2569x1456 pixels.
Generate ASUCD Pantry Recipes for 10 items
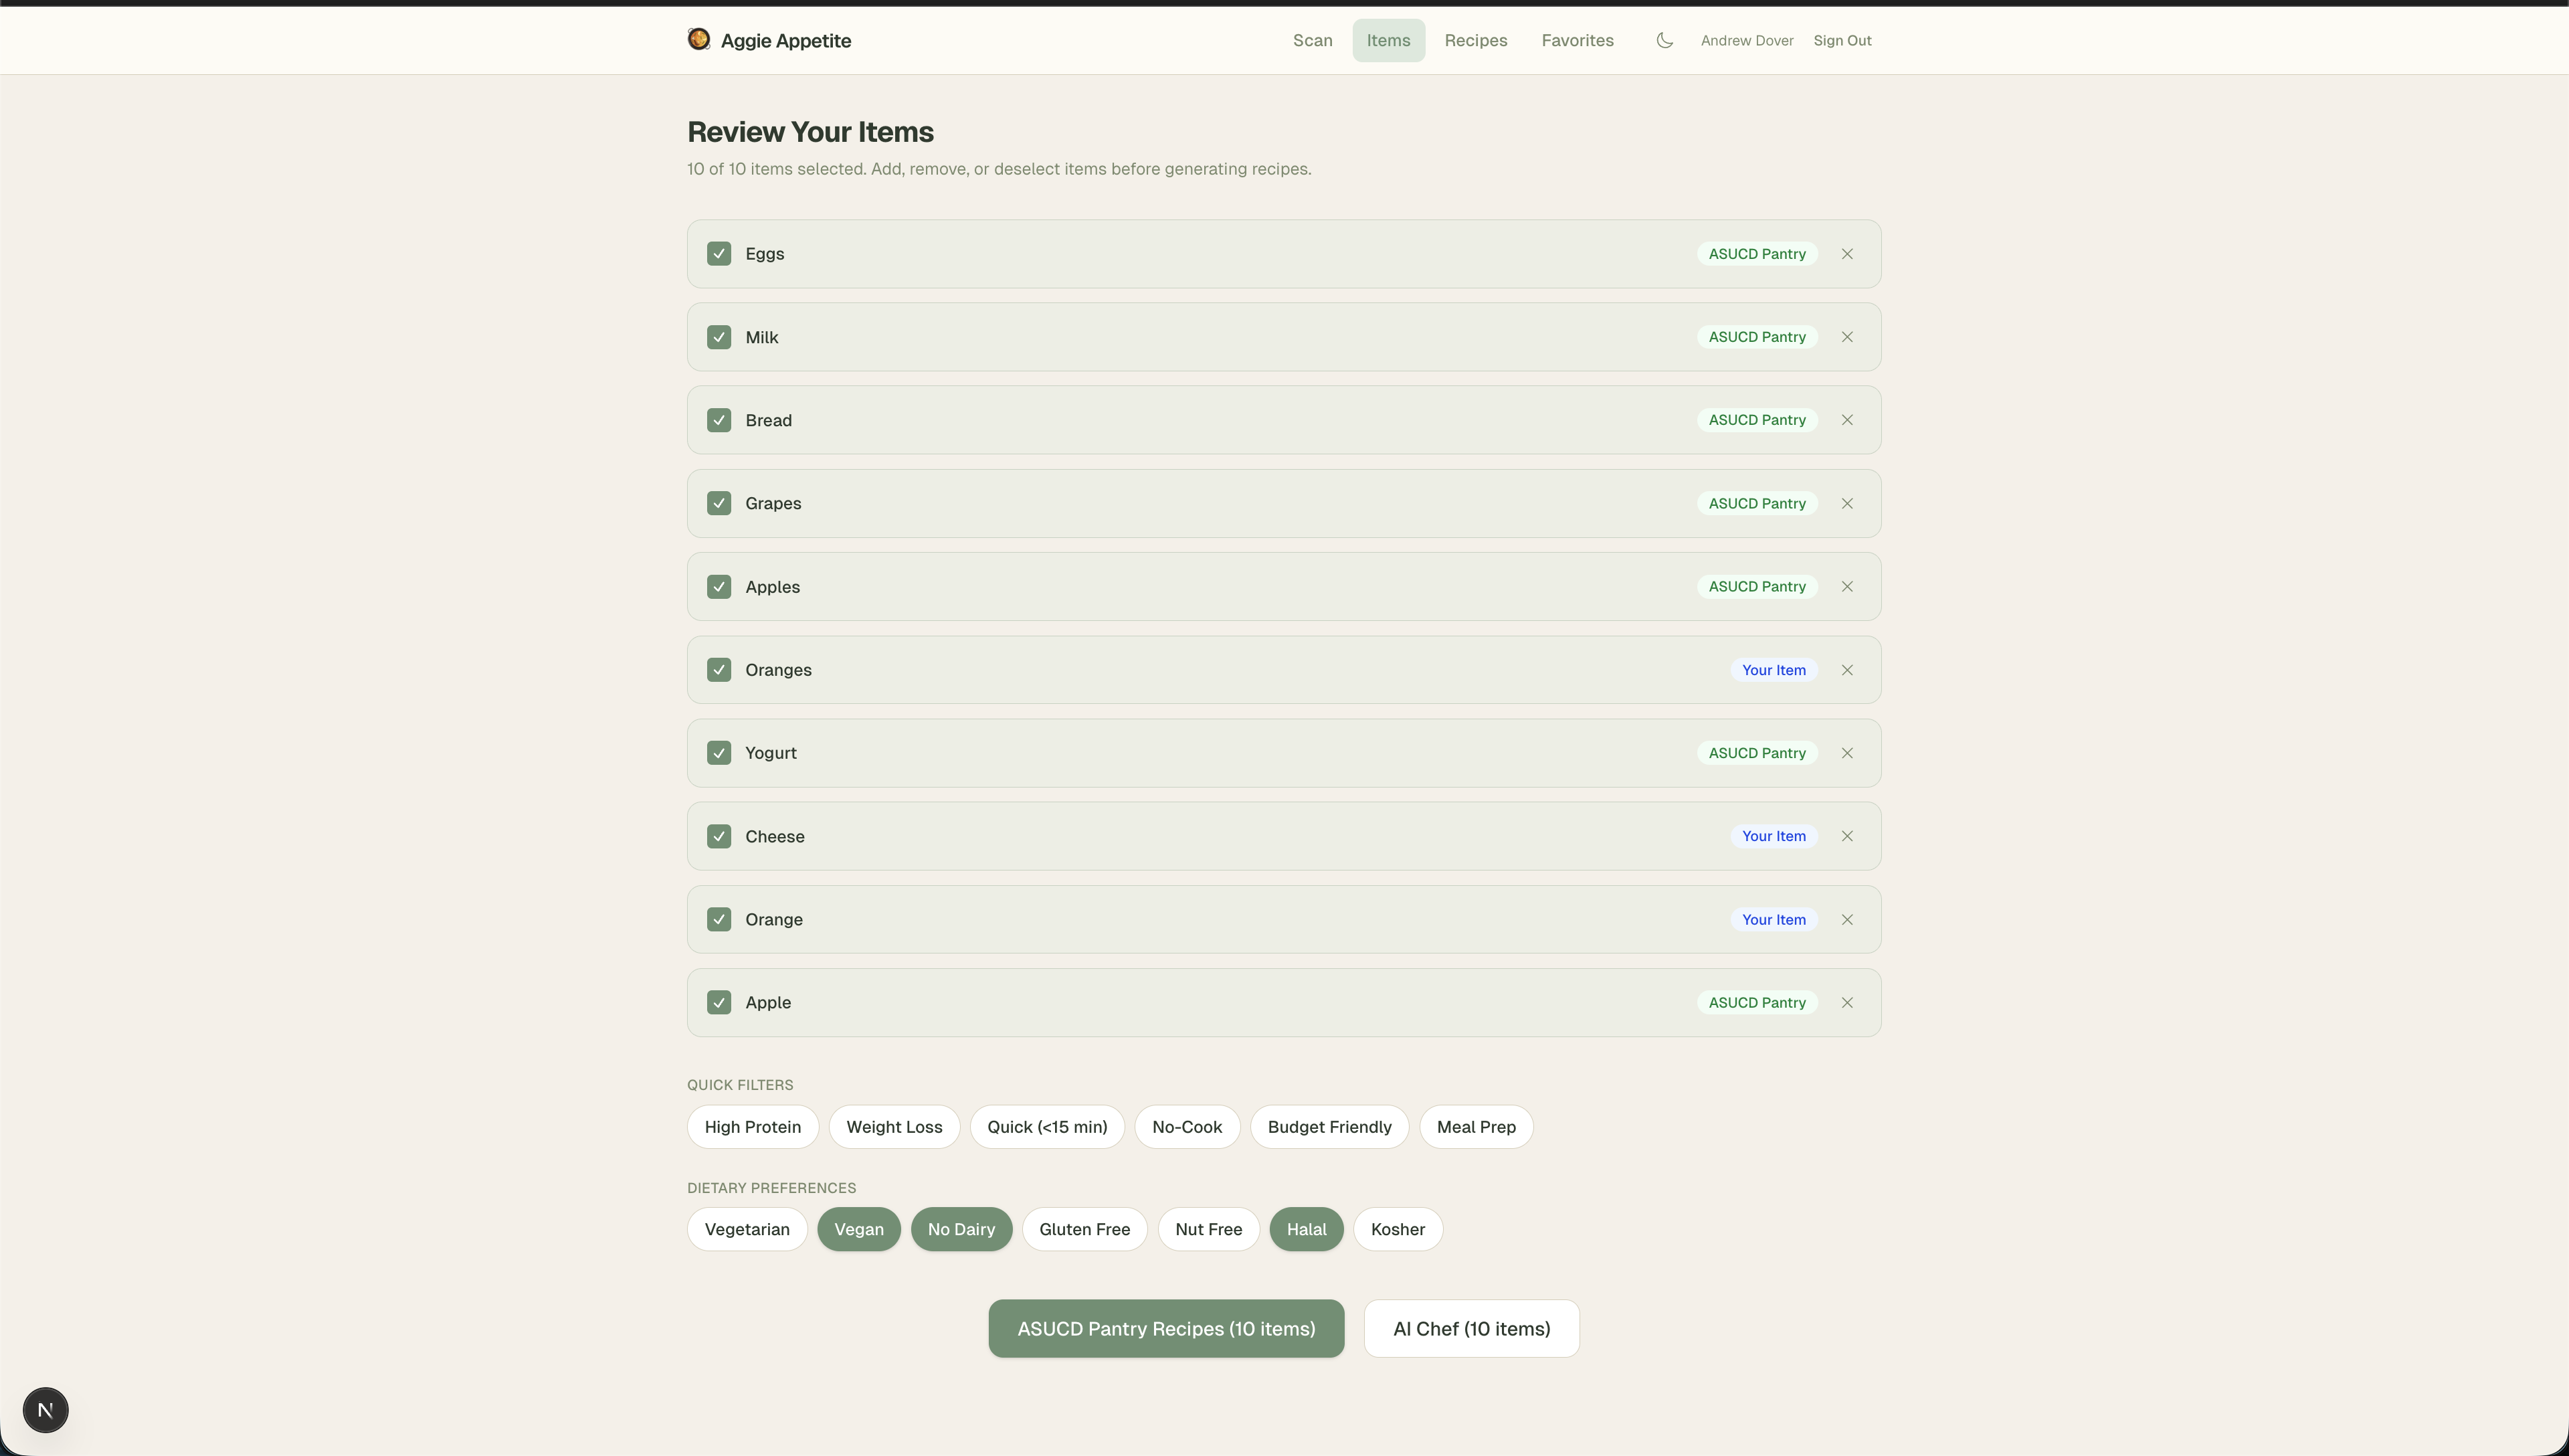pos(1165,1328)
